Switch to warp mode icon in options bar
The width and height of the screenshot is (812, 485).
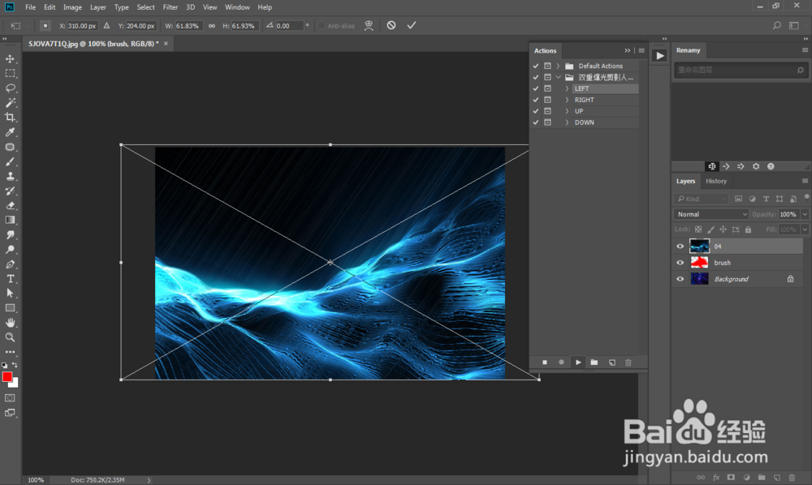click(x=369, y=25)
